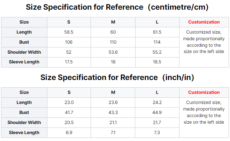The width and height of the screenshot is (230, 141).
Task: Select the 7.1 sleeve length cell
Action: coord(113,132)
